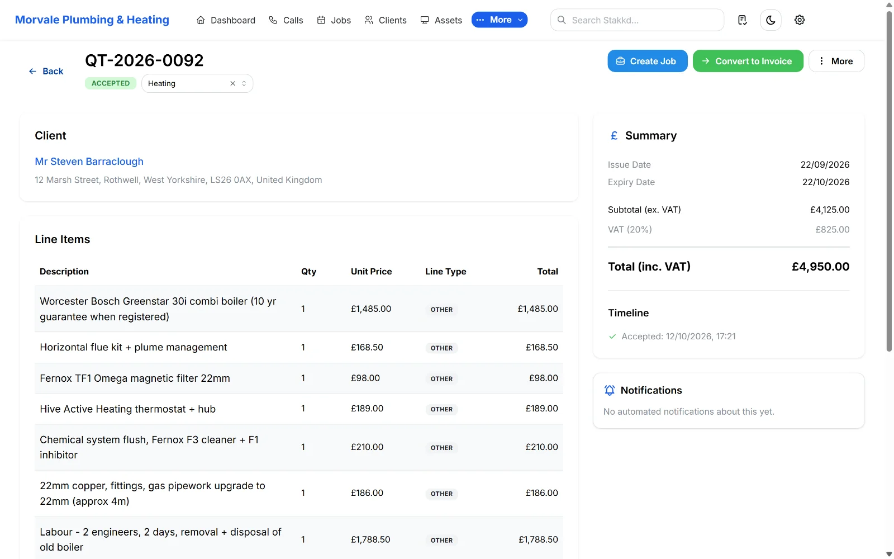Open the Dashboard nav item
894x559 pixels.
click(x=226, y=20)
